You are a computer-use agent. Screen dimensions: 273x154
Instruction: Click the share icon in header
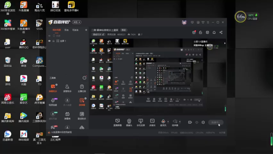point(221,33)
